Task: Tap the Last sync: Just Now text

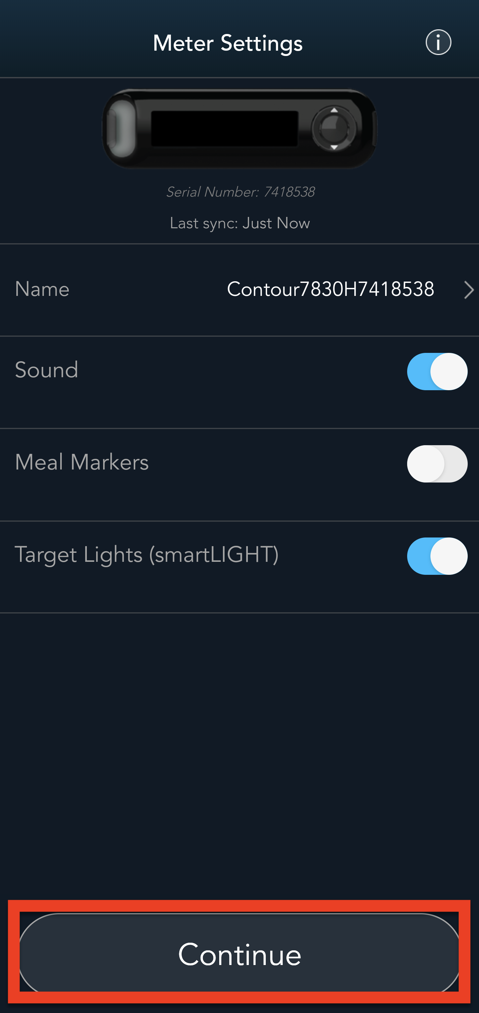Action: tap(239, 223)
